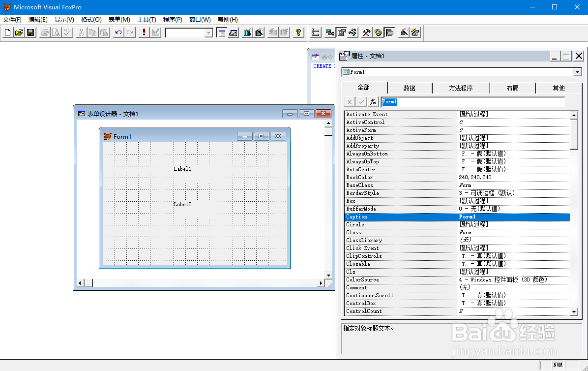Accept property value with checkmark button
Viewport: 588px width, 371px height.
click(x=361, y=102)
